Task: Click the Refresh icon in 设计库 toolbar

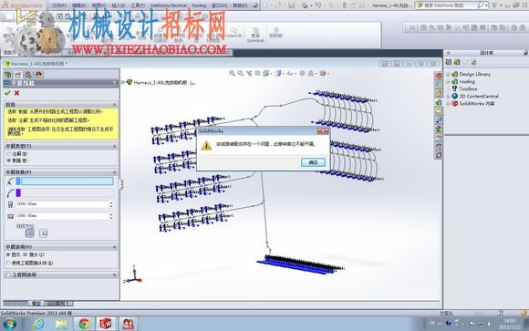Action: pos(474,62)
